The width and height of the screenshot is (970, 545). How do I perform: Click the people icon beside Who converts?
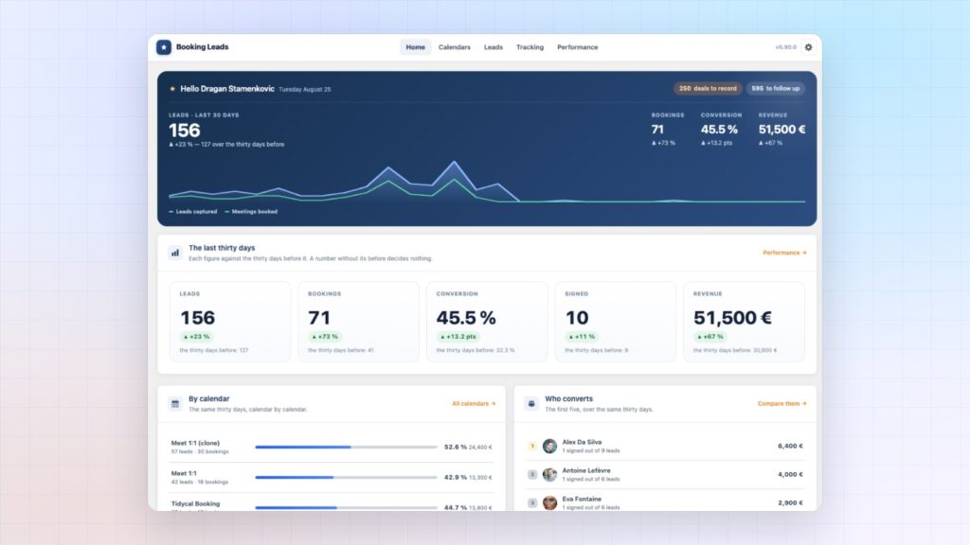(x=531, y=403)
